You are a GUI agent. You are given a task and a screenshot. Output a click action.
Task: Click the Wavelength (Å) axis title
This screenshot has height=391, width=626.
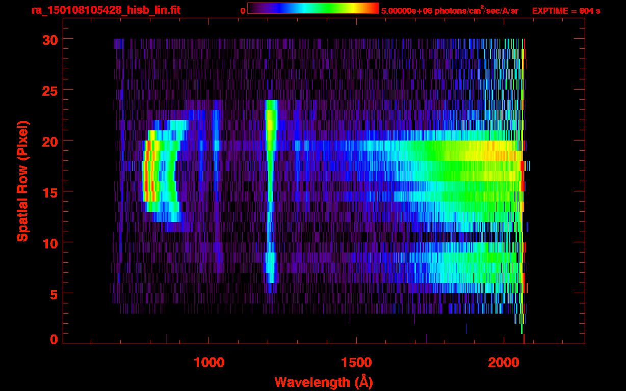pyautogui.click(x=324, y=382)
